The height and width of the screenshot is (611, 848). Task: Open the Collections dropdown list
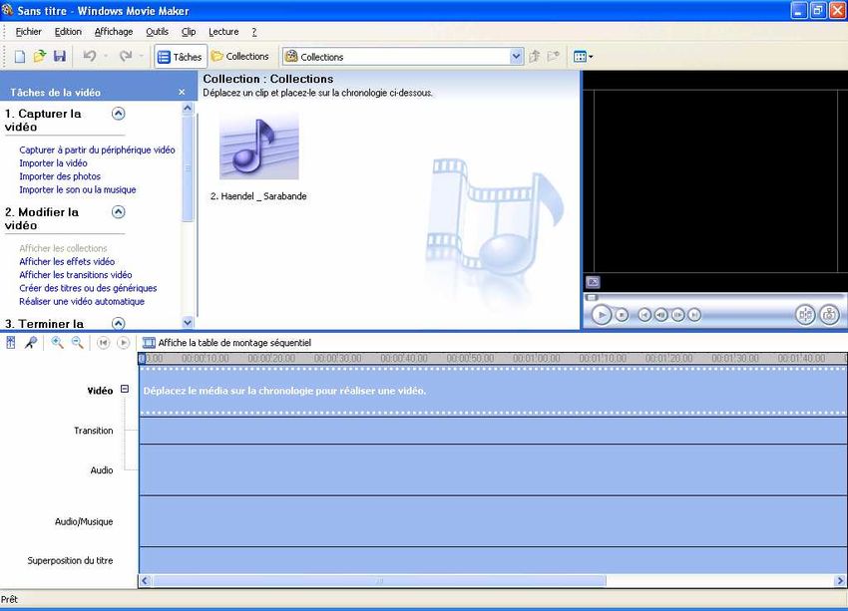(516, 57)
